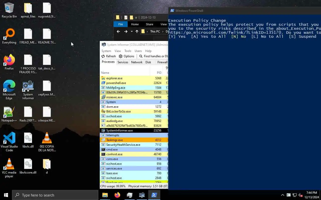
Task: Open the Notepad++ desktop shortcut
Action: pos(9,114)
